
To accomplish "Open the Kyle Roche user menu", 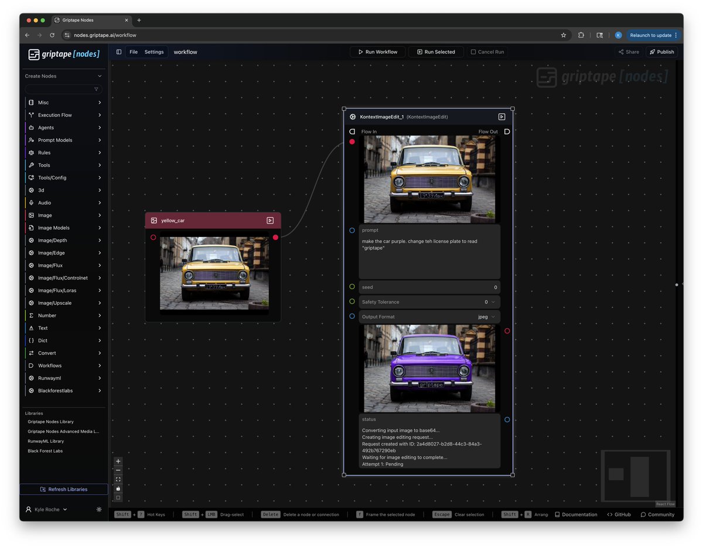I will pos(46,509).
